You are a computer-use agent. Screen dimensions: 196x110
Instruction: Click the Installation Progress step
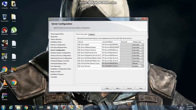click(x=57, y=74)
